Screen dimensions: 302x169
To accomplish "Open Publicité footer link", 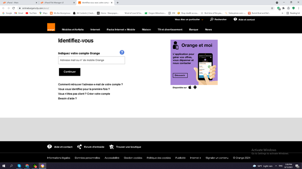I will (x=180, y=158).
